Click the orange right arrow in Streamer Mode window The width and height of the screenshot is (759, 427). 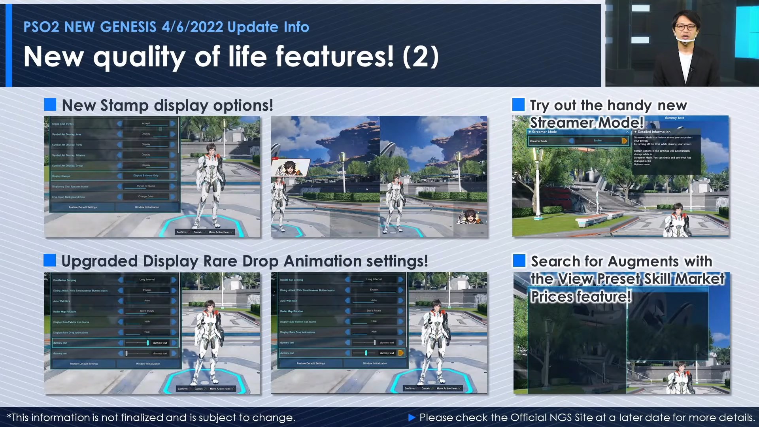click(625, 141)
